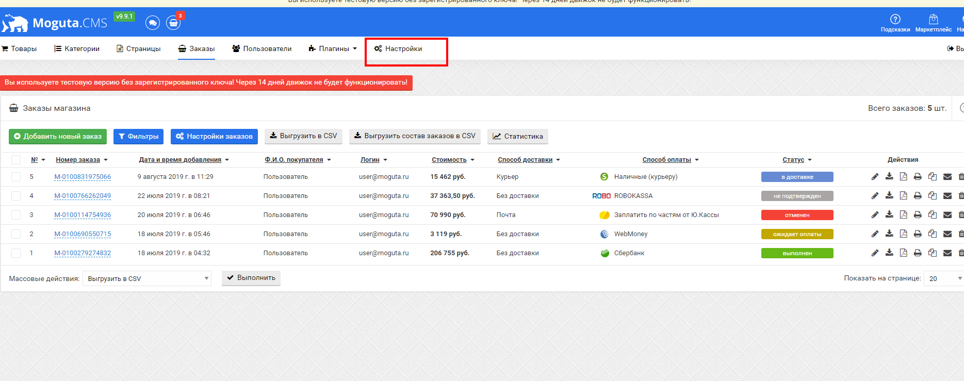Image resolution: width=964 pixels, height=381 pixels.
Task: Click the Moguta.CMS logo
Action: click(55, 23)
